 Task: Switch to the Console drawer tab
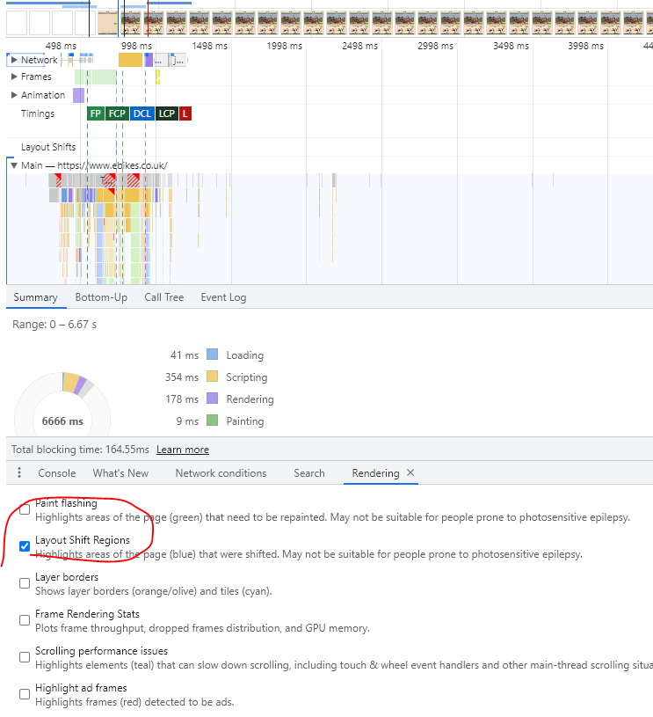(x=56, y=473)
